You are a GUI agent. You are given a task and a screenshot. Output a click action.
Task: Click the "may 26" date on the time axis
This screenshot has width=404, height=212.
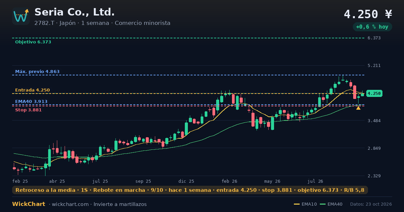point(273,181)
